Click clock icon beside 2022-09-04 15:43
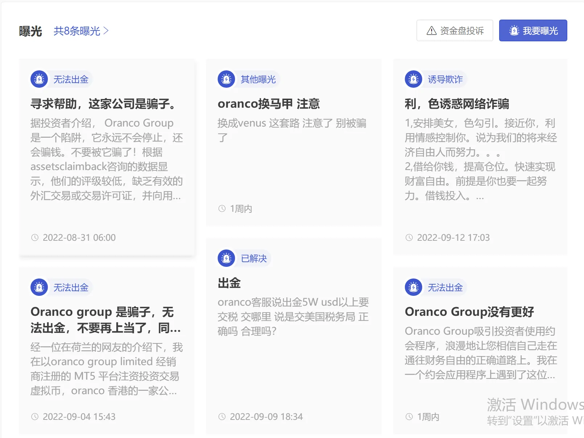 click(35, 417)
